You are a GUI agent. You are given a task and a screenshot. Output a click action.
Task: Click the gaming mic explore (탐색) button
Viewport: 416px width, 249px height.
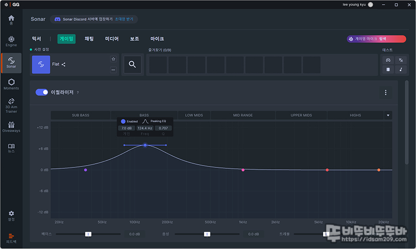click(376, 39)
